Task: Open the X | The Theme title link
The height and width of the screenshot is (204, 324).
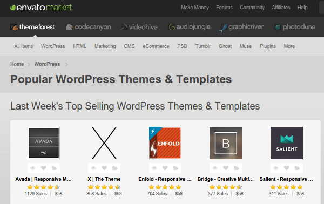Action: point(104,179)
